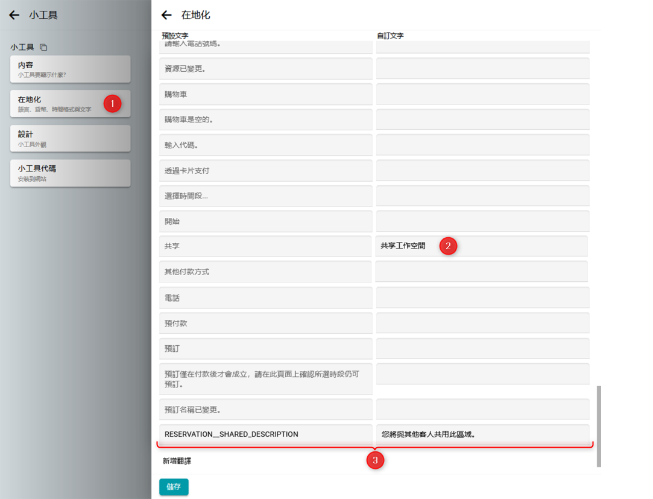
Task: Click the 新增翻譯 add translation link
Action: click(177, 461)
